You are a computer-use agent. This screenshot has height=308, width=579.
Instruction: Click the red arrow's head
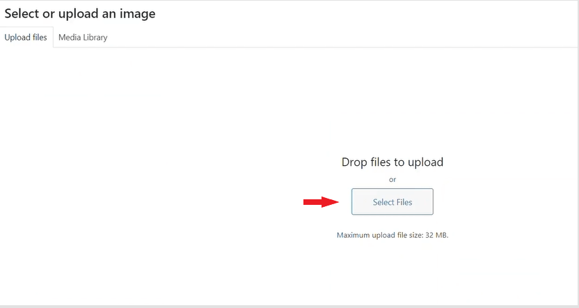click(x=330, y=202)
